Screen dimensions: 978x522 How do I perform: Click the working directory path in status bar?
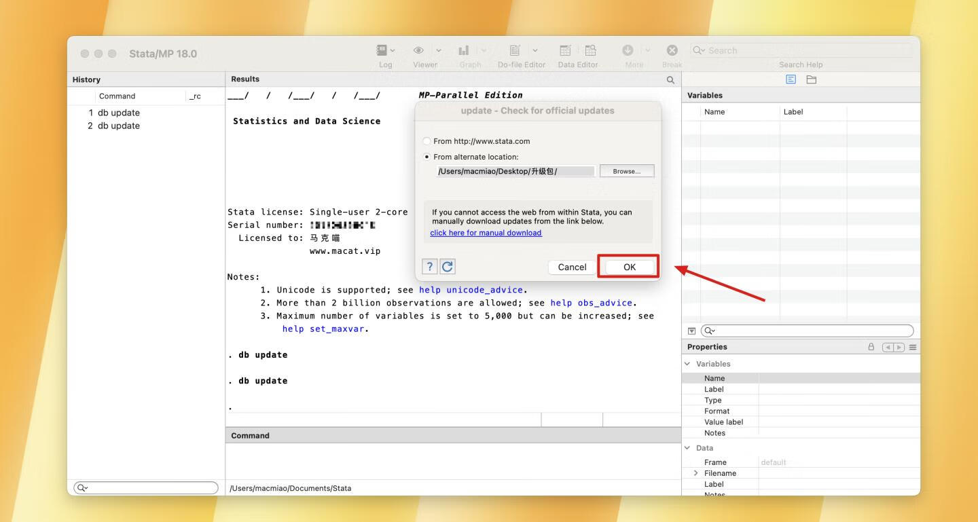(291, 488)
